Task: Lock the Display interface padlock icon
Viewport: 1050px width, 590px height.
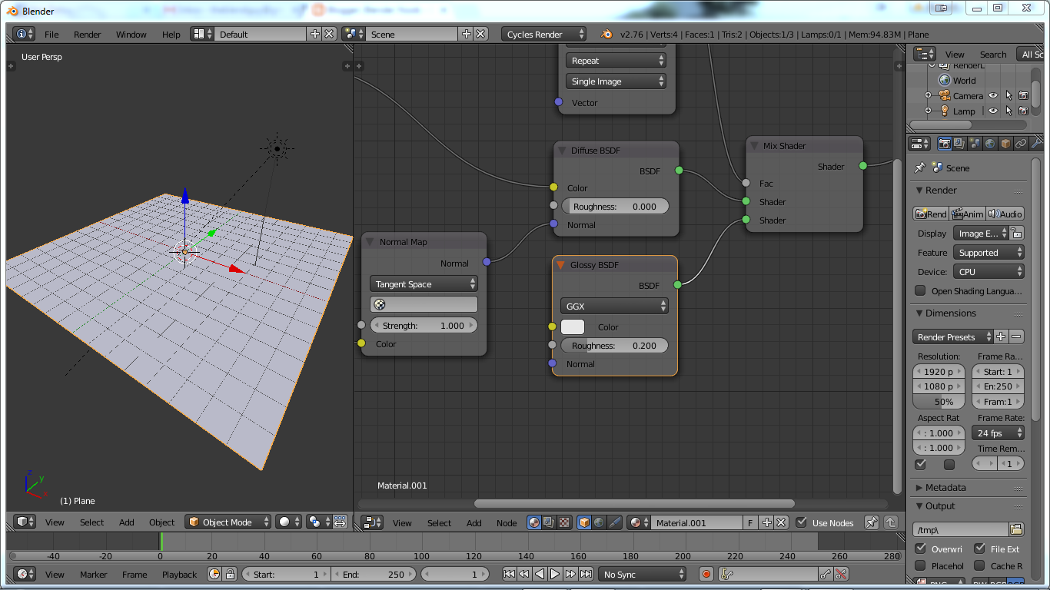Action: [1016, 234]
